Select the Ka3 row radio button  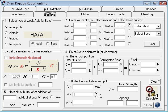pos(129,37)
